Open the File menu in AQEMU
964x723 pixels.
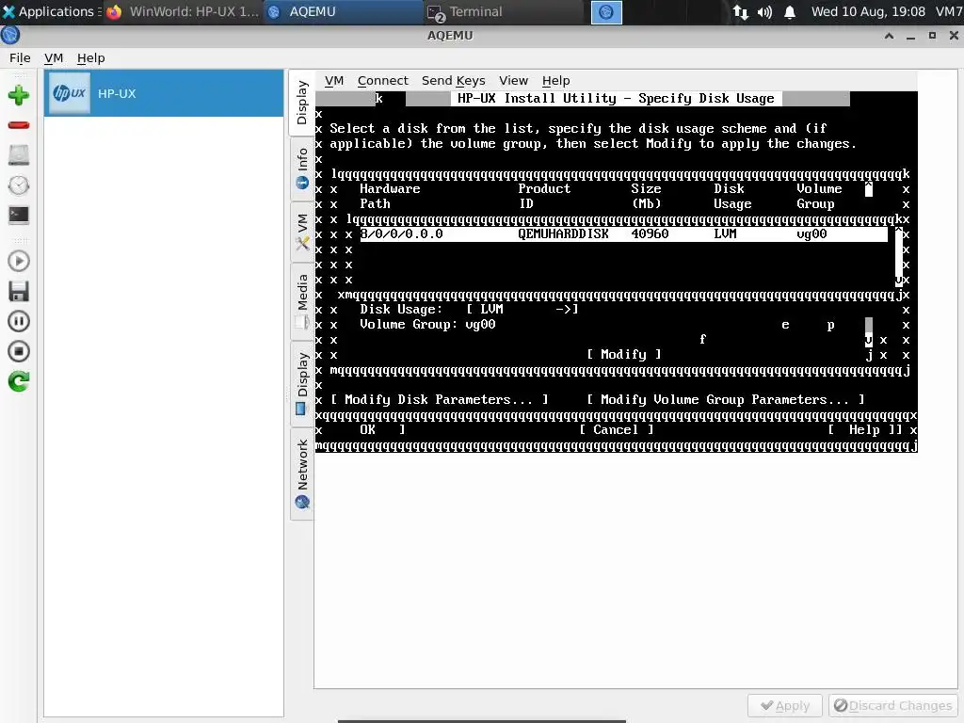pyautogui.click(x=20, y=57)
